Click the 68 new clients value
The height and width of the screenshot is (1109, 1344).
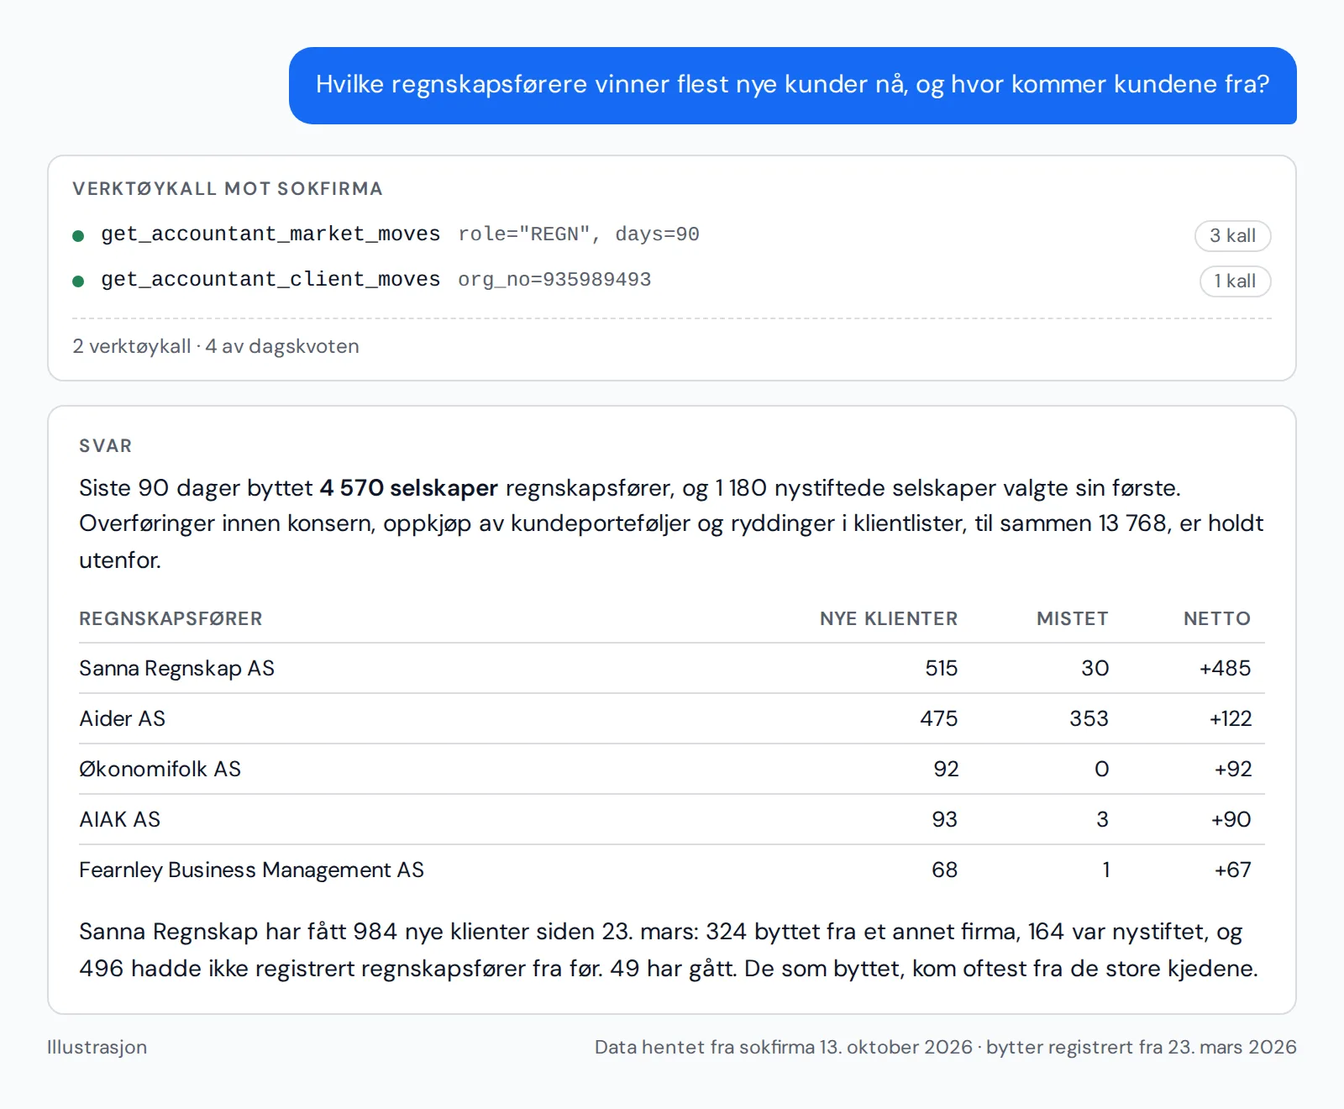[x=945, y=870]
